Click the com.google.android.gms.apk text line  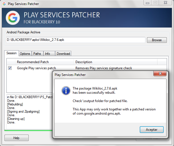pos(97,113)
